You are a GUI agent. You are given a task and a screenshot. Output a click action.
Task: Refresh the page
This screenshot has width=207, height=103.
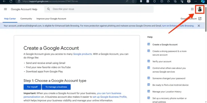click(x=11, y=1)
